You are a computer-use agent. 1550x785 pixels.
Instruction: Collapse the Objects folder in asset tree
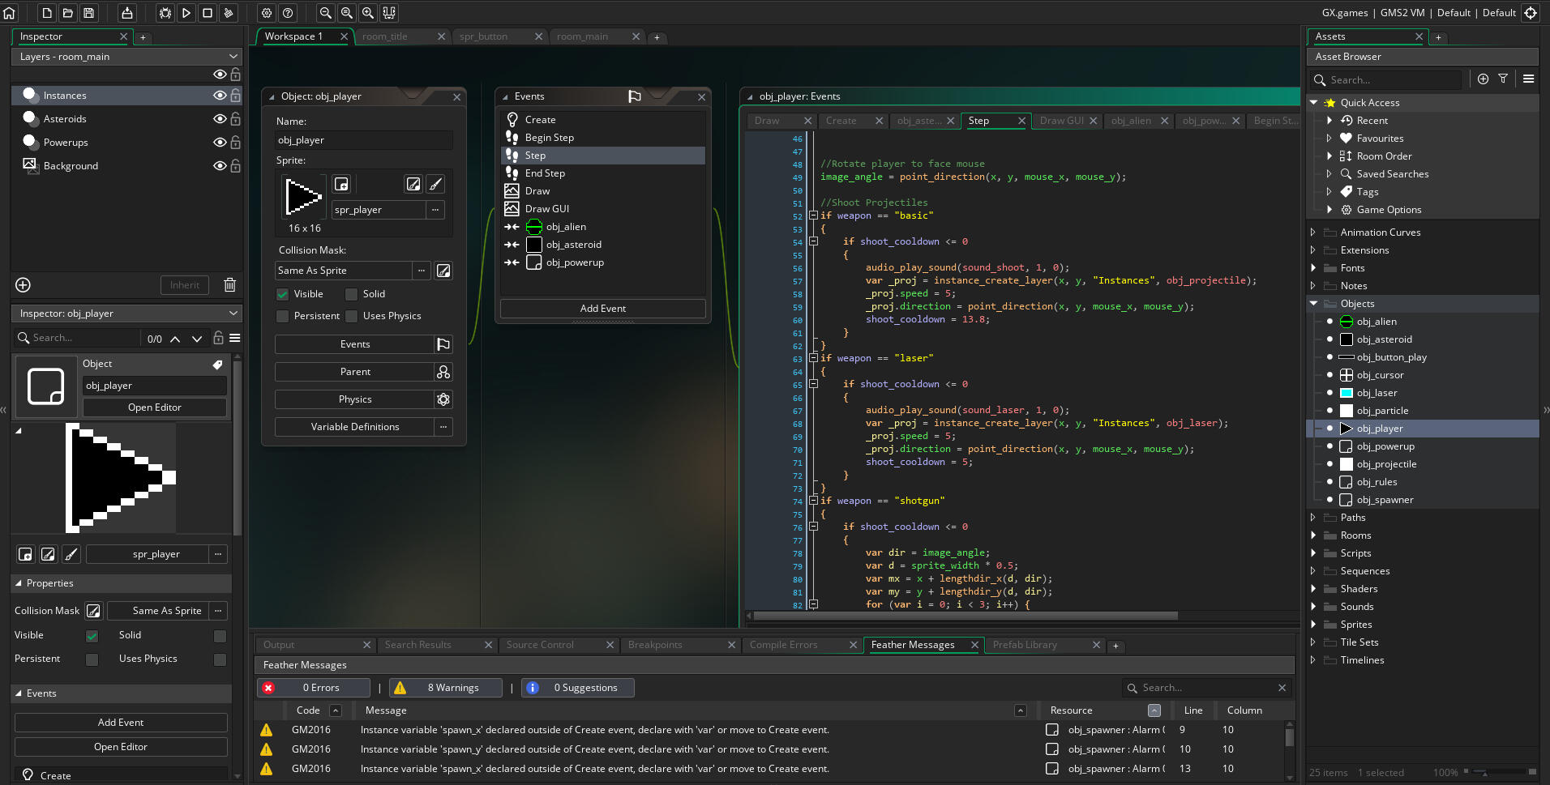point(1313,304)
